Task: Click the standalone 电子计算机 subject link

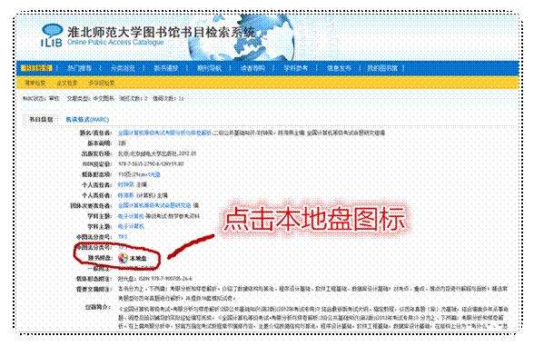Action: point(131,226)
